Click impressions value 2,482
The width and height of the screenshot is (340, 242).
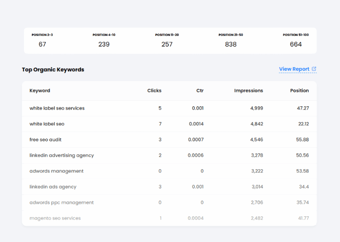(x=257, y=218)
